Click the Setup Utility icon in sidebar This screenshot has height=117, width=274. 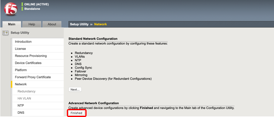point(5,33)
